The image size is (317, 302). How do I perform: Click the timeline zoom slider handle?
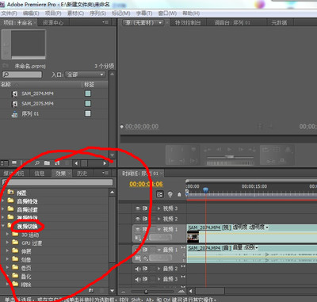point(146,292)
